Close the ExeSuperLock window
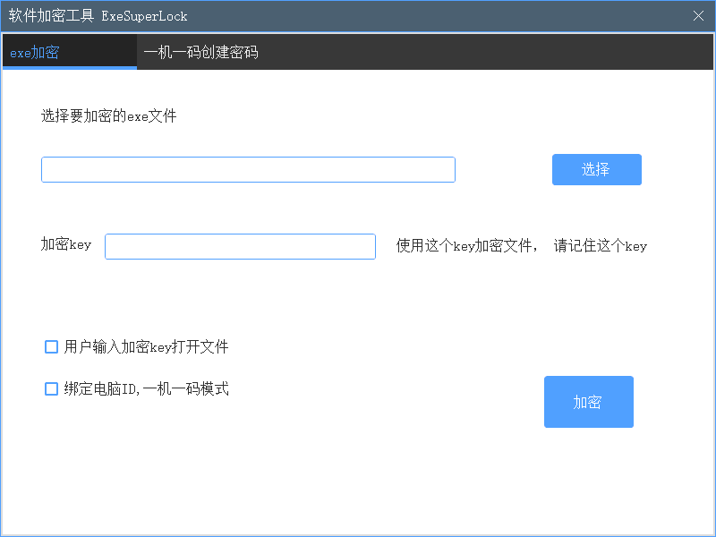This screenshot has width=716, height=537. pos(698,16)
